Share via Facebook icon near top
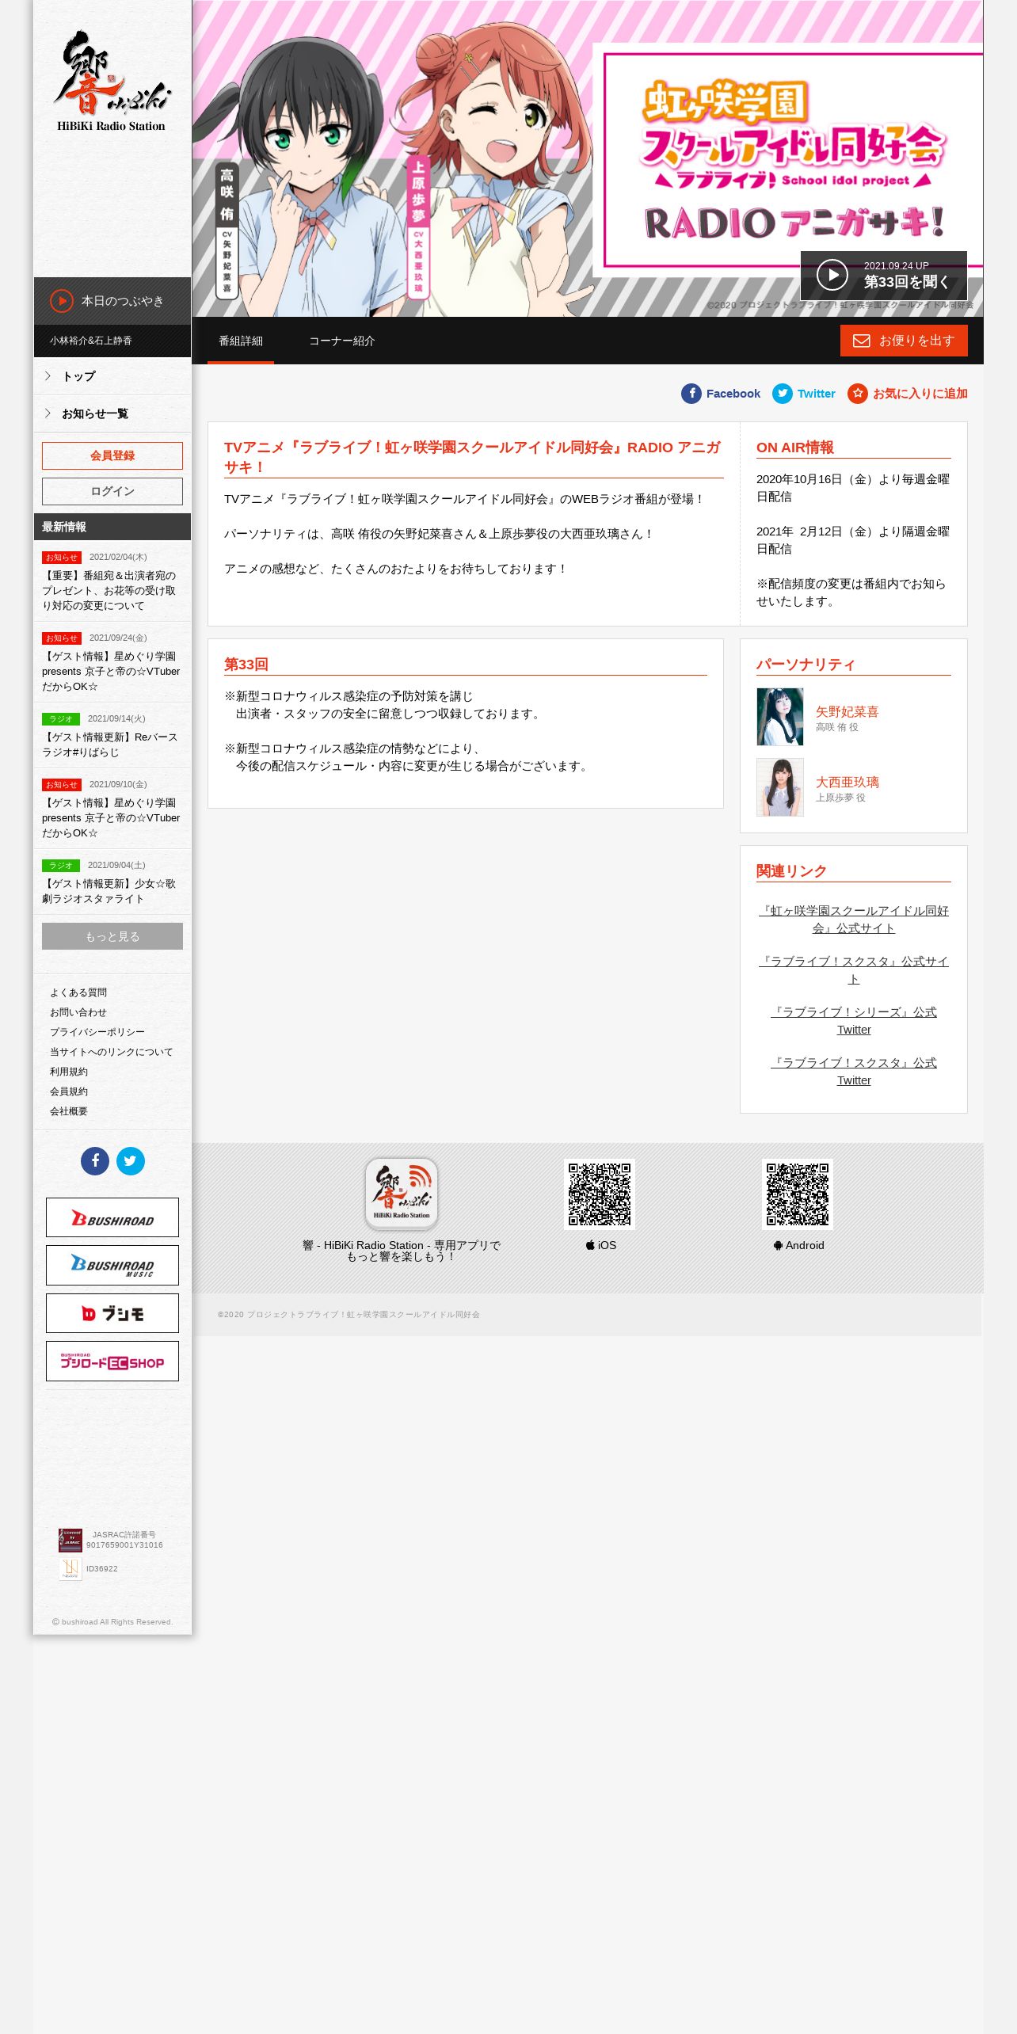The height and width of the screenshot is (2034, 1017). (691, 394)
